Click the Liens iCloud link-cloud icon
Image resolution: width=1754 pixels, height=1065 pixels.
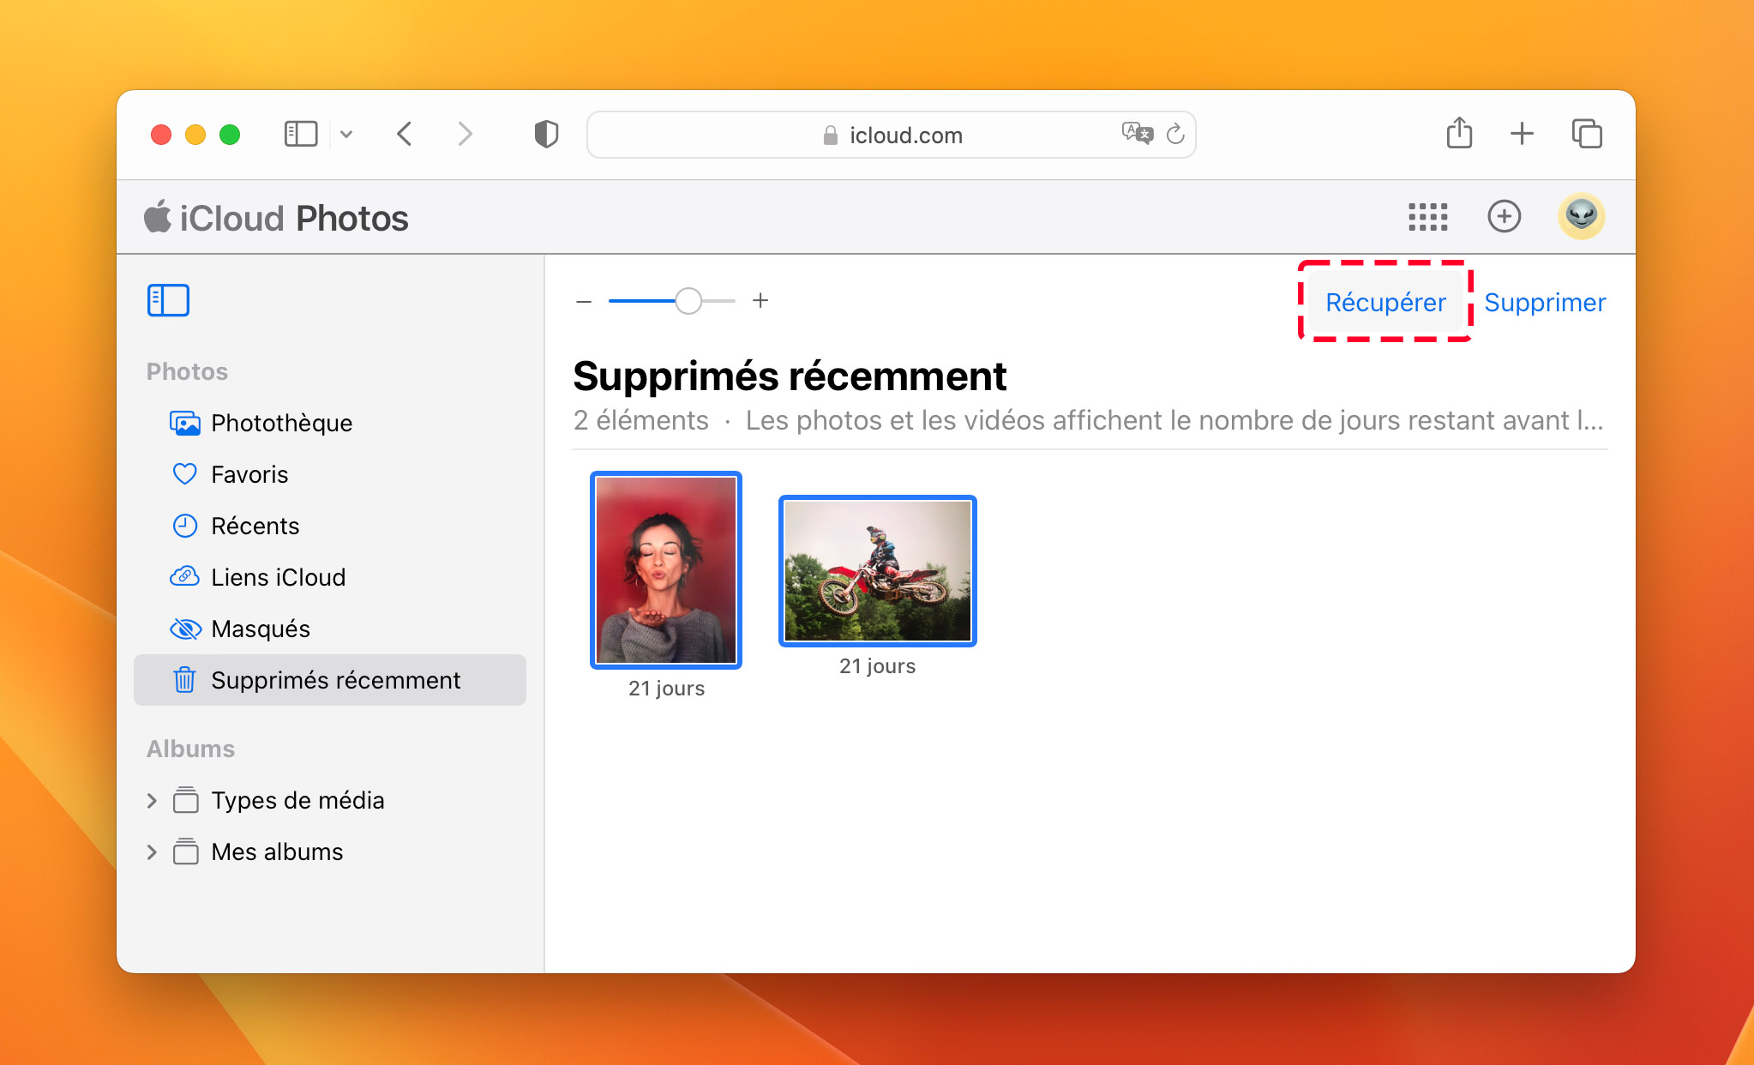pos(184,577)
